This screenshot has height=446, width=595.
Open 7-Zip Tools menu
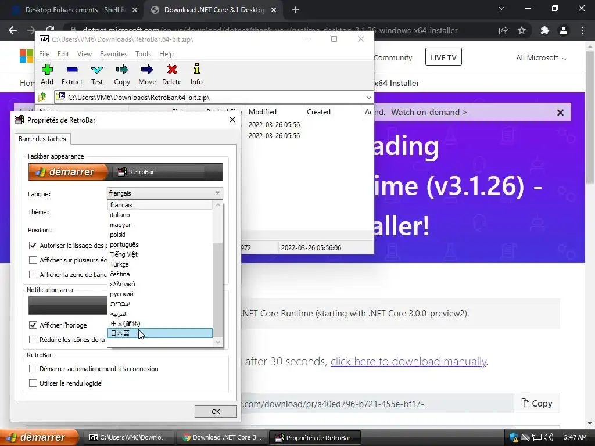pos(143,54)
